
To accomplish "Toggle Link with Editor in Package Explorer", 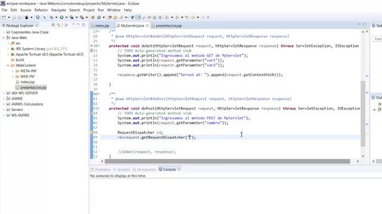I will (58, 25).
